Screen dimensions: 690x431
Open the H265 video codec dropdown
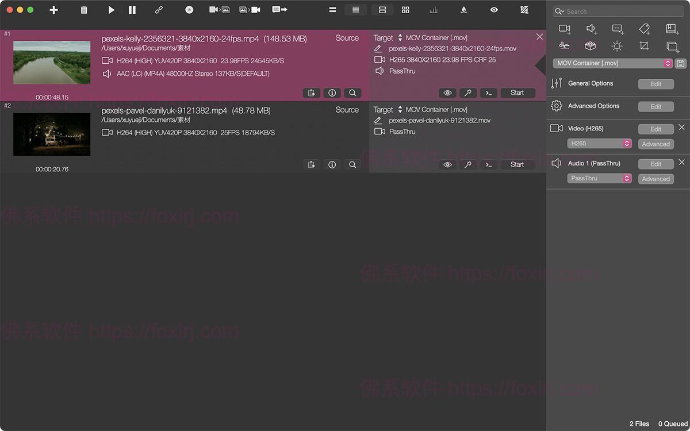599,144
